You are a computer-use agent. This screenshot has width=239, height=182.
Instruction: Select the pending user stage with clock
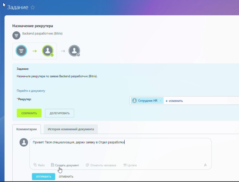click(x=74, y=51)
